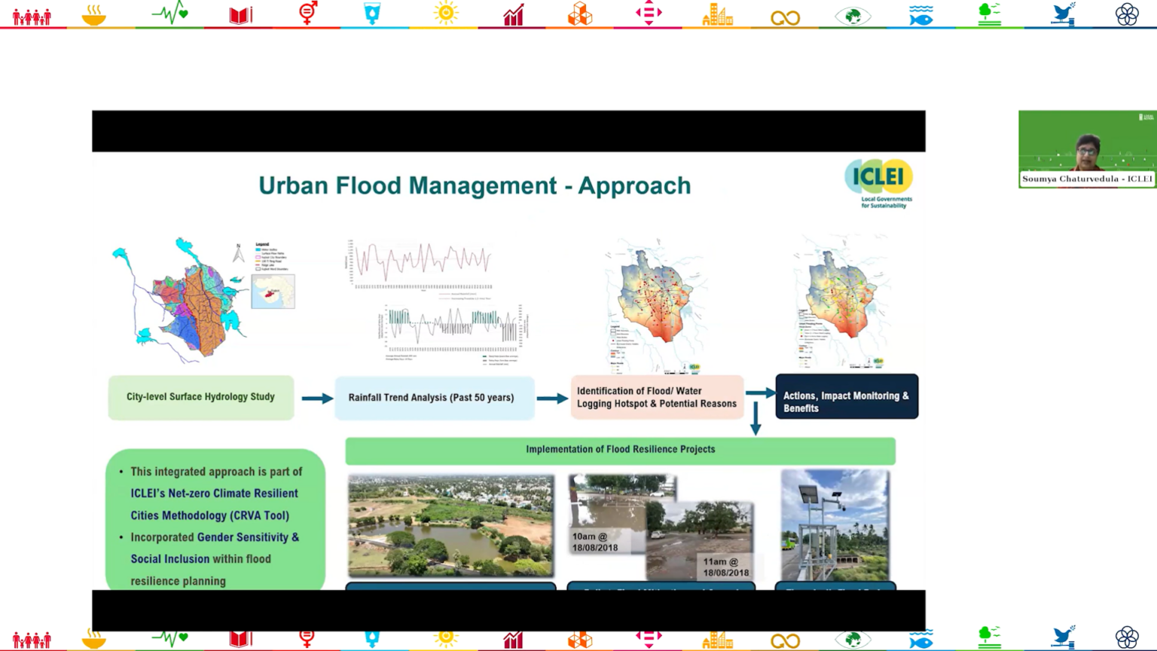Viewport: 1157px width, 651px height.
Task: Click the colorful hydrology map image
Action: tap(188, 299)
